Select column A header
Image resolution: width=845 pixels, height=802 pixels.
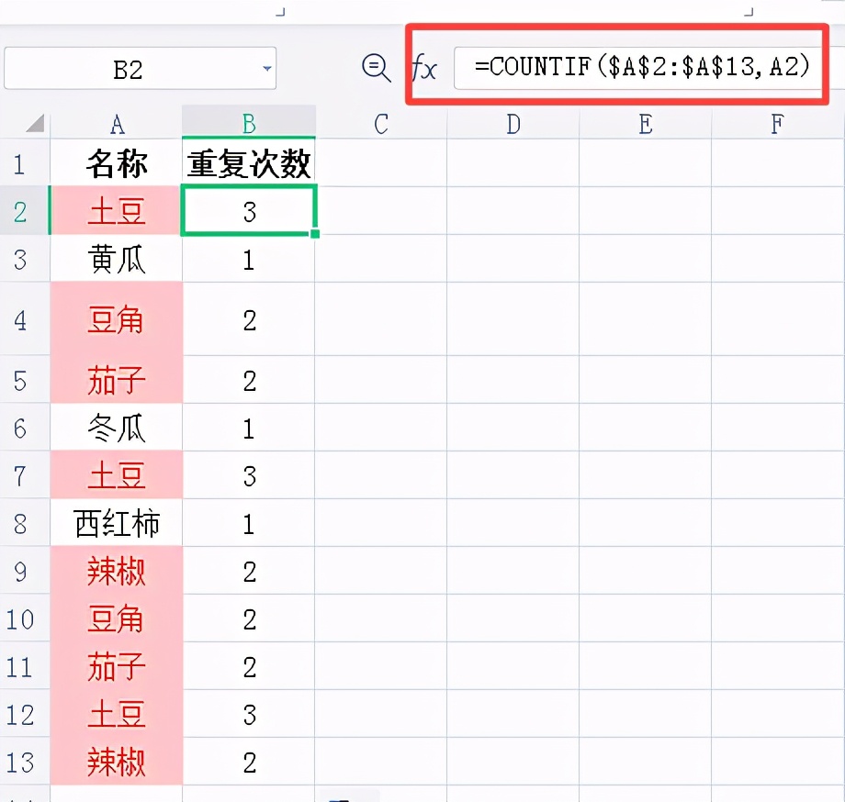pos(117,124)
